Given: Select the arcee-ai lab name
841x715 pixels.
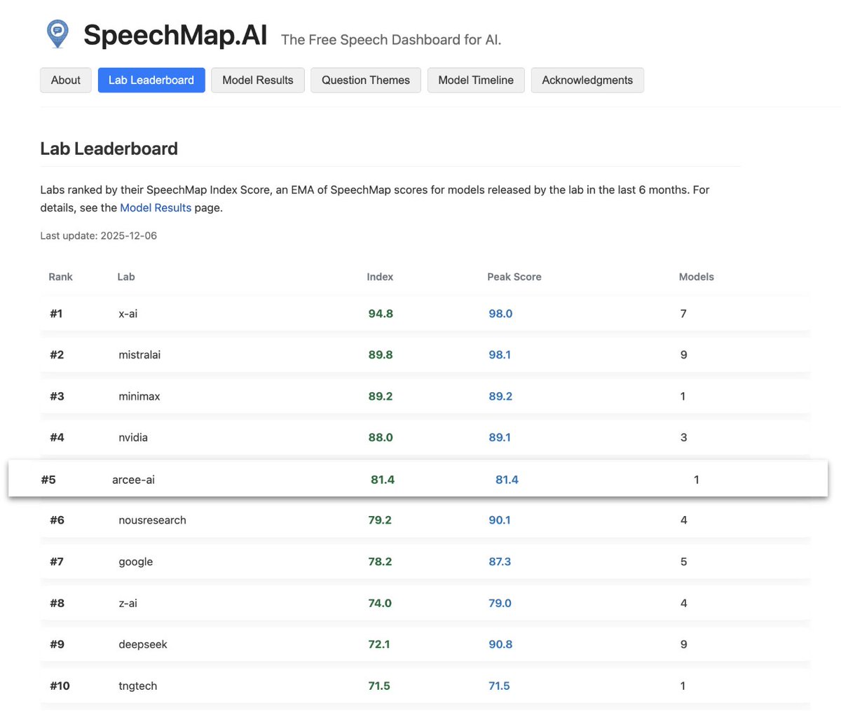Looking at the screenshot, I should point(133,480).
